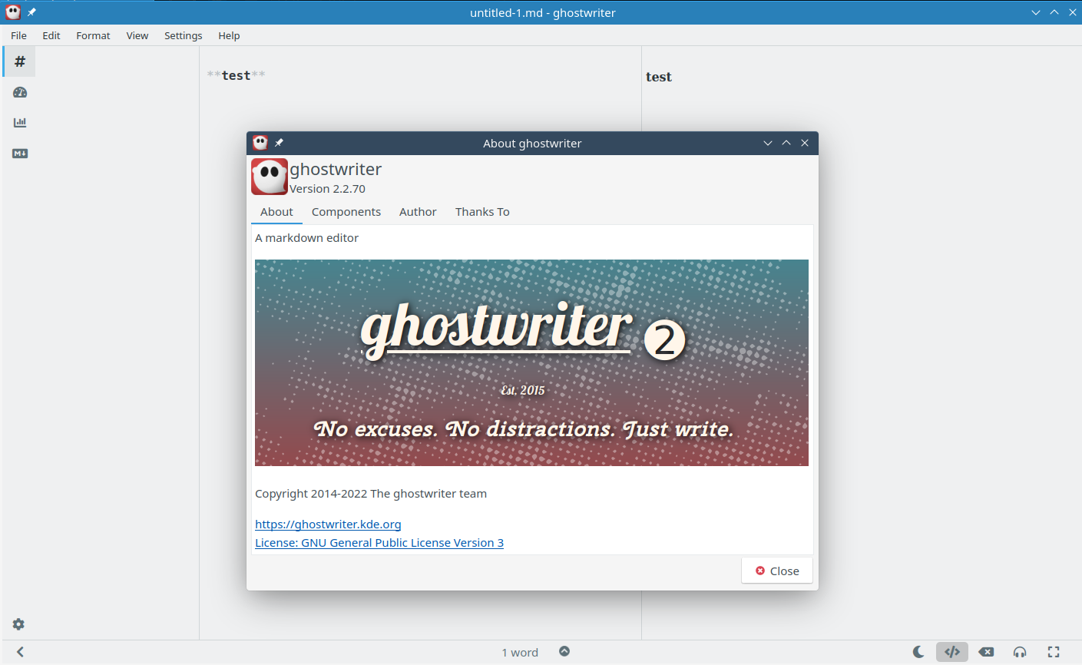The height and width of the screenshot is (665, 1082).
Task: Toggle the HTML preview button
Action: tap(952, 652)
